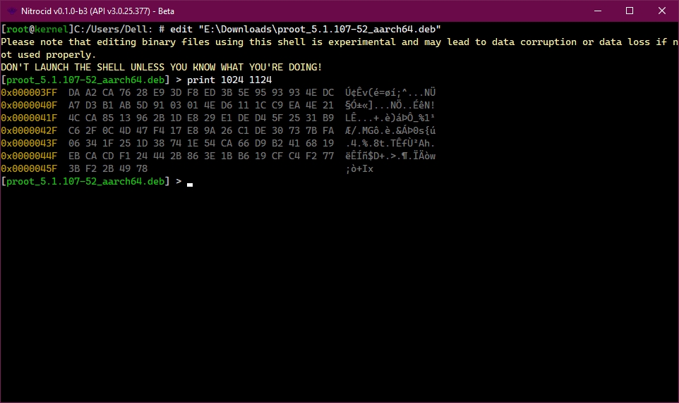The image size is (679, 403).
Task: Click the 0x0000041F offset address
Action: [29, 118]
